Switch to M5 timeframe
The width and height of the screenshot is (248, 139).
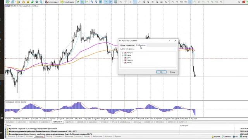(177, 2)
